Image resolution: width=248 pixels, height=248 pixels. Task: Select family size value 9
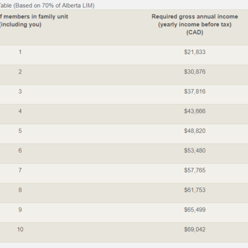pyautogui.click(x=20, y=210)
